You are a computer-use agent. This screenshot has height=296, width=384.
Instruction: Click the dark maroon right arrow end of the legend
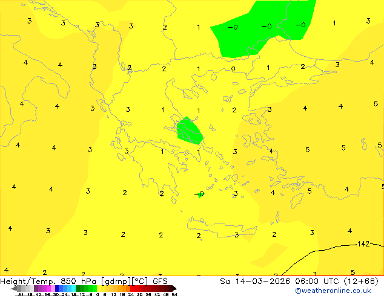click(174, 288)
